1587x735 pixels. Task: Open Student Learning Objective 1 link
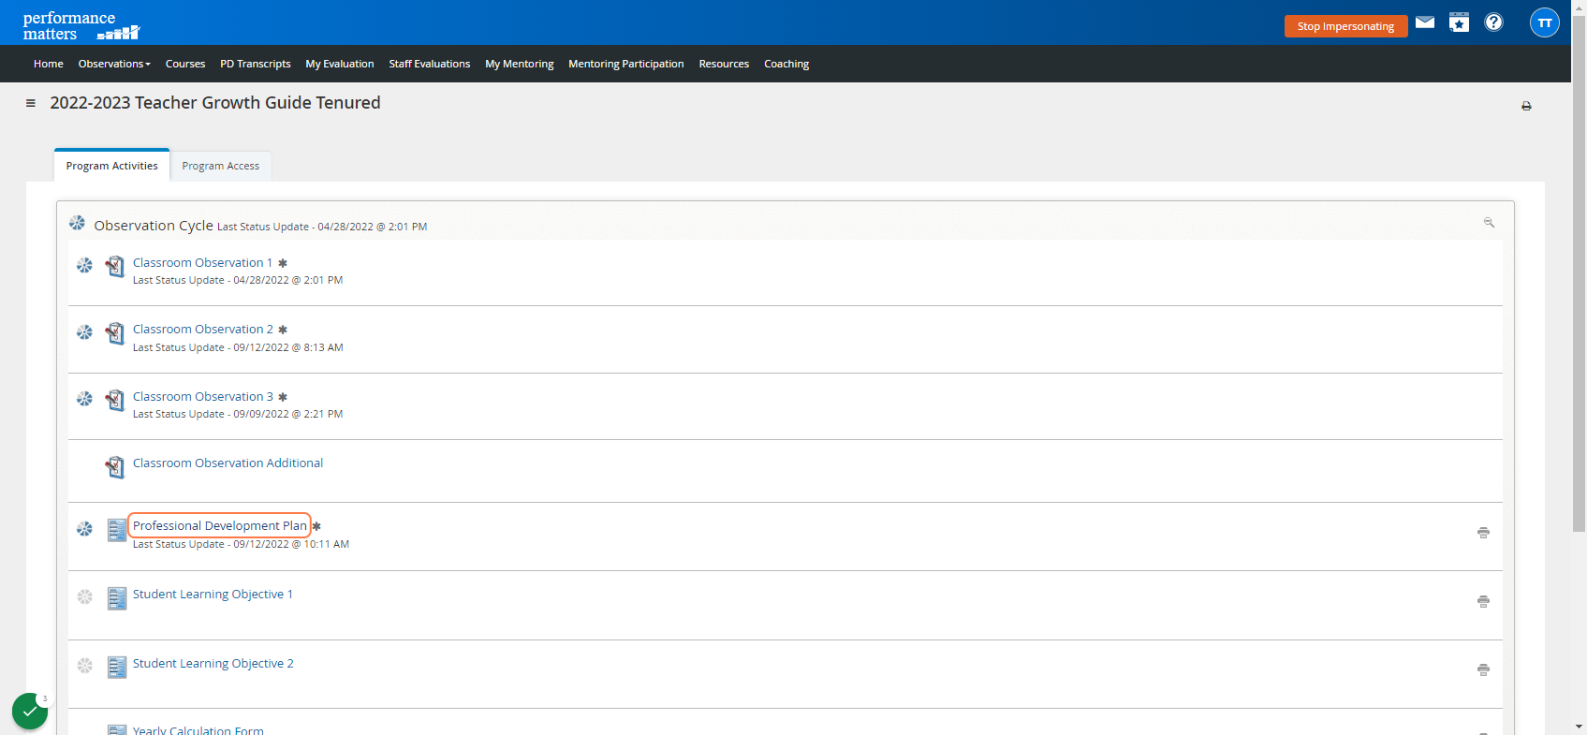coord(213,595)
